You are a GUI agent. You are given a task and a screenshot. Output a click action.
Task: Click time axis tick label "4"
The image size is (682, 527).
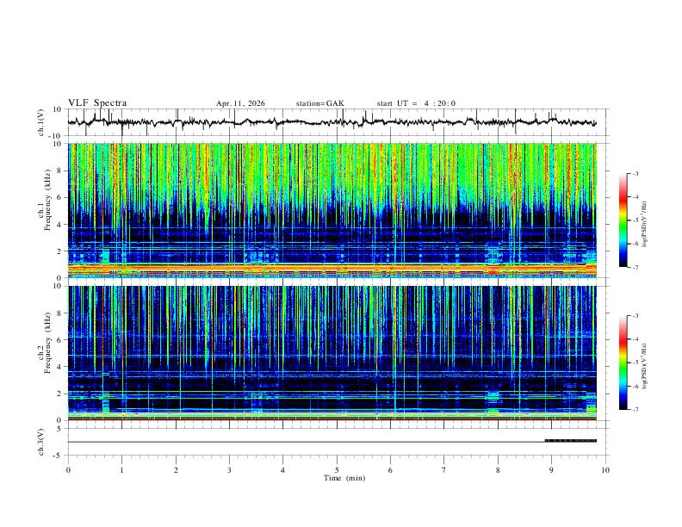click(283, 470)
